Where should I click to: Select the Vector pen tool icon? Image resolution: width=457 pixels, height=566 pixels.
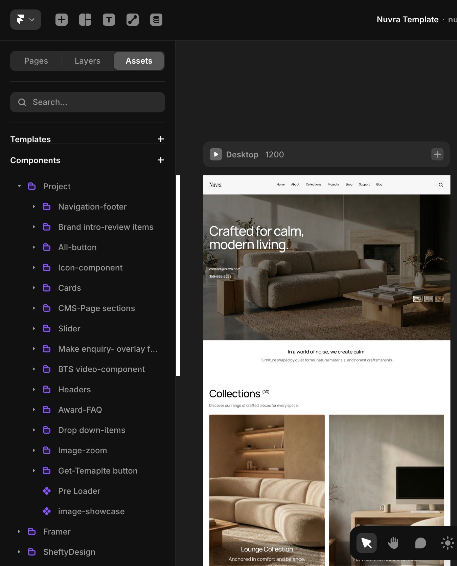pyautogui.click(x=133, y=20)
